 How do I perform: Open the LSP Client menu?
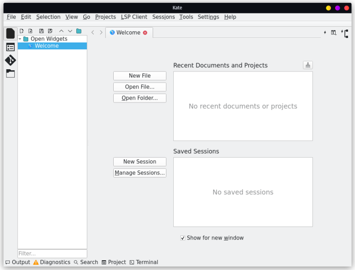point(134,17)
